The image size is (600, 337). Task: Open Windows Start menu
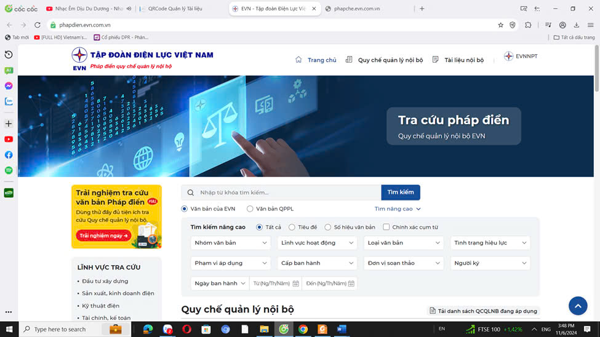[9, 329]
